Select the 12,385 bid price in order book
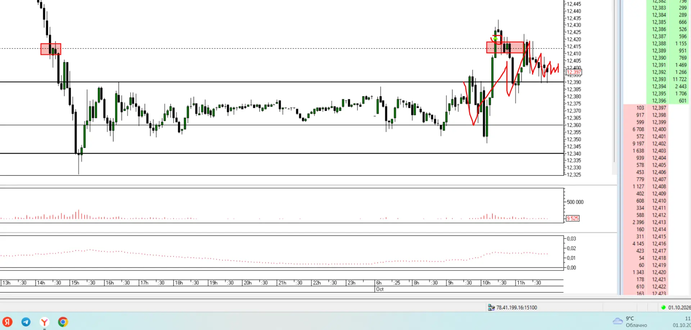This screenshot has height=330, width=691. point(659,22)
